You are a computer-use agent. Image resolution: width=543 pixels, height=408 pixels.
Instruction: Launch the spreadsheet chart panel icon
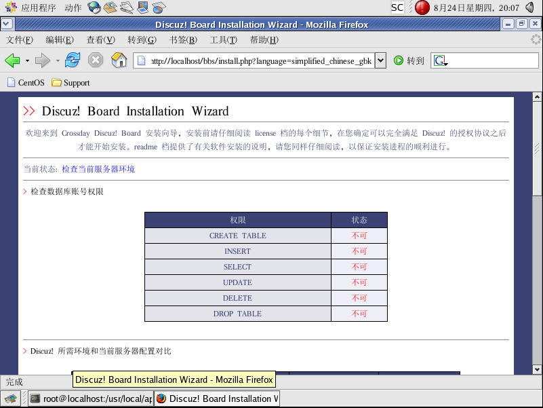pos(159,7)
